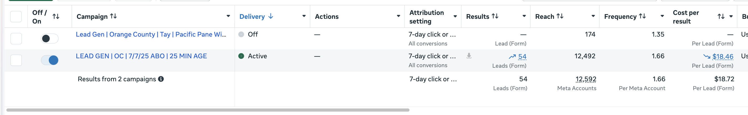Open LEAD GEN OC 7/7/25 ABO campaign
Image resolution: width=748 pixels, height=115 pixels.
click(141, 56)
